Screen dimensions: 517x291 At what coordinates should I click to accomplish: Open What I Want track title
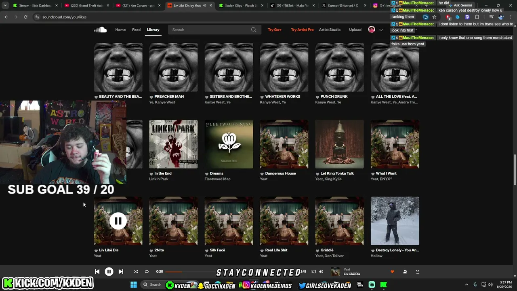(x=386, y=173)
